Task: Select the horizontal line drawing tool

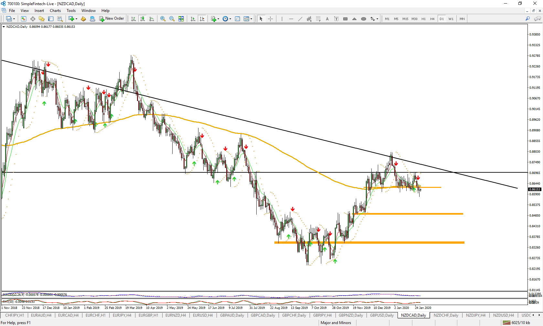Action: [x=291, y=19]
